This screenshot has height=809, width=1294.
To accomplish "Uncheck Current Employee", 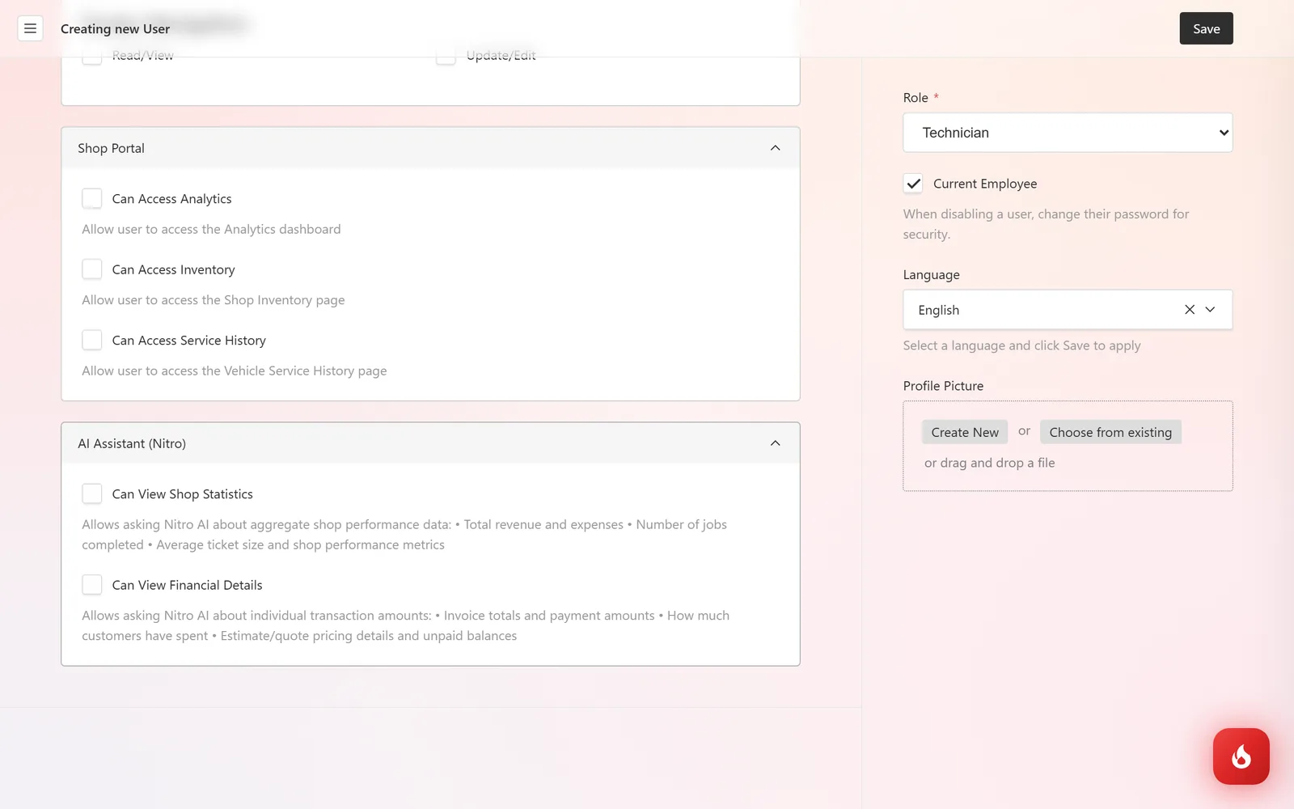I will coord(913,184).
